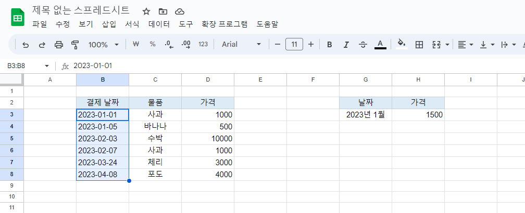525x213 pixels.
Task: Check cloud save status icon
Action: [x=180, y=11]
